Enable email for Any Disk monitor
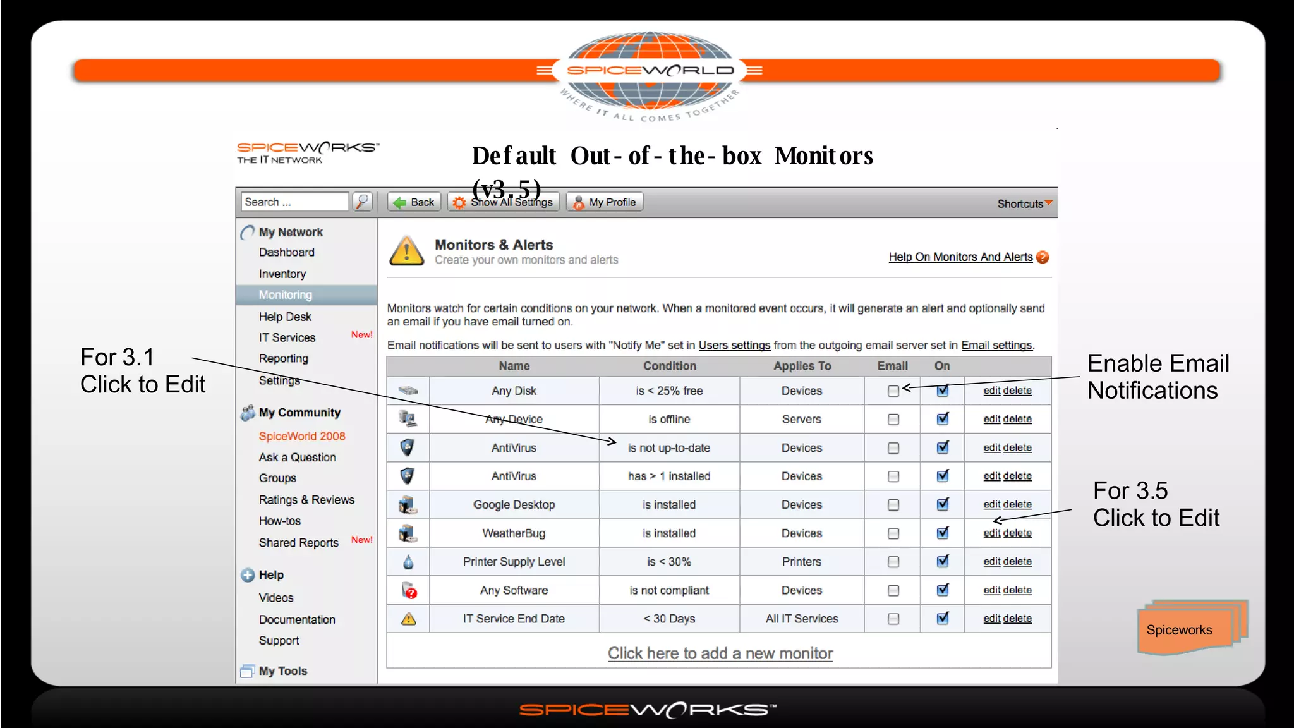The width and height of the screenshot is (1294, 728). [x=893, y=391]
